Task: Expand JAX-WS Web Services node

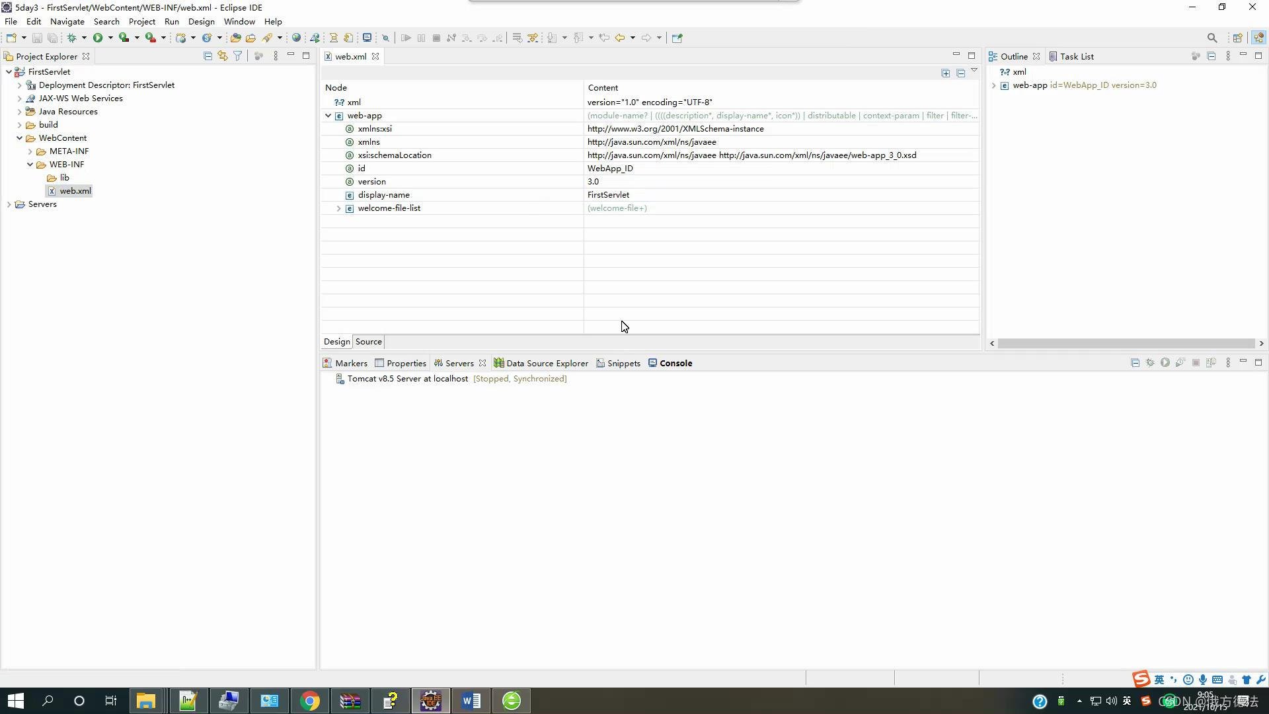Action: [19, 98]
